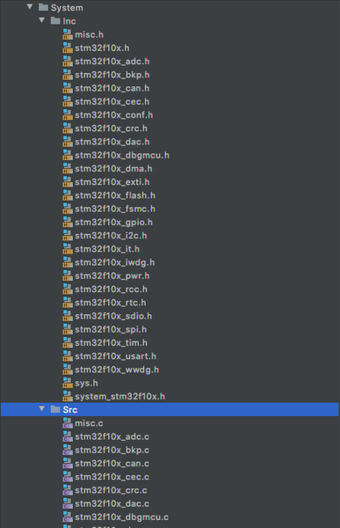Select stm32f10x_conf.h in the tree

click(113, 115)
